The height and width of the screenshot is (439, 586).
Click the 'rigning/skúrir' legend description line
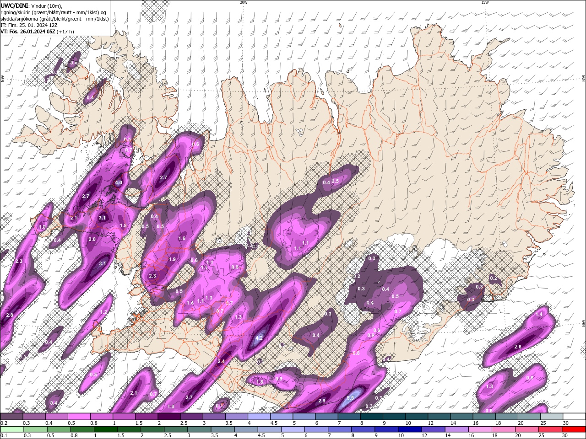[53, 12]
